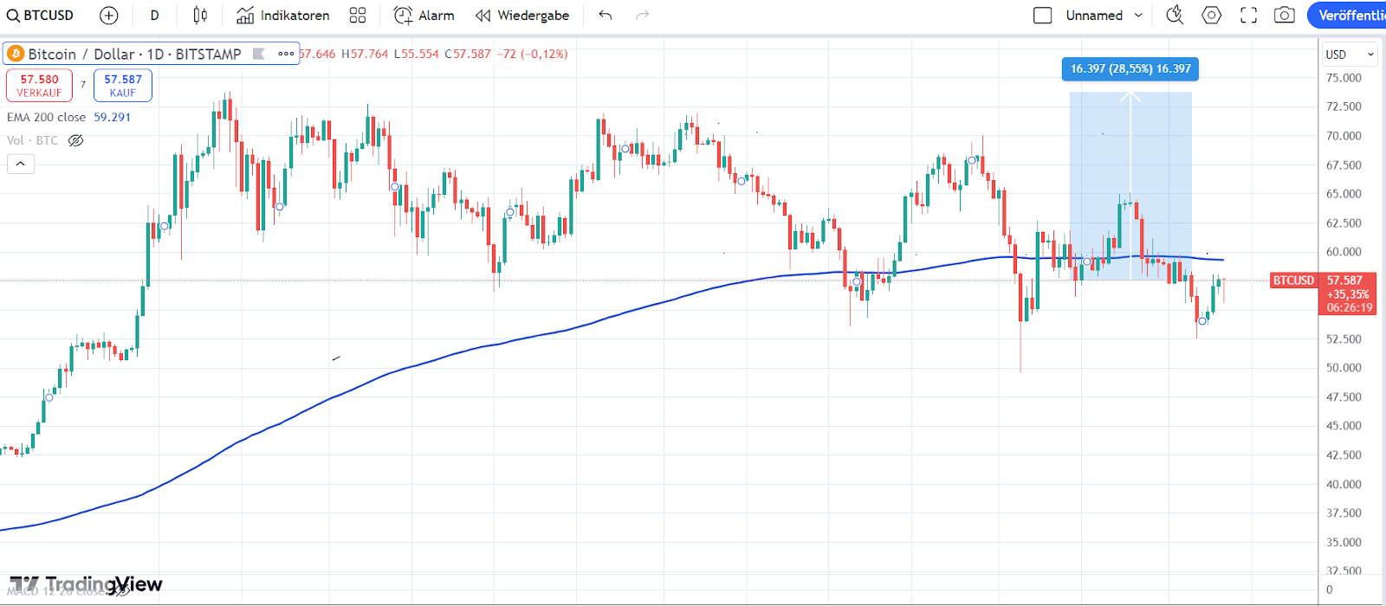Open the indicator templates grid icon
This screenshot has width=1386, height=606.
click(x=358, y=16)
